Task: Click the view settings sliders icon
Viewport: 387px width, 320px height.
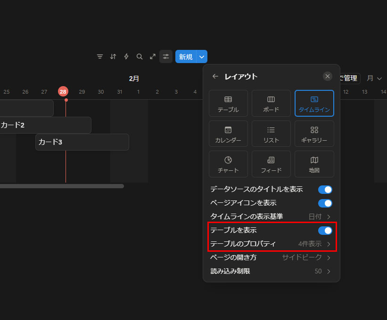Action: 166,56
